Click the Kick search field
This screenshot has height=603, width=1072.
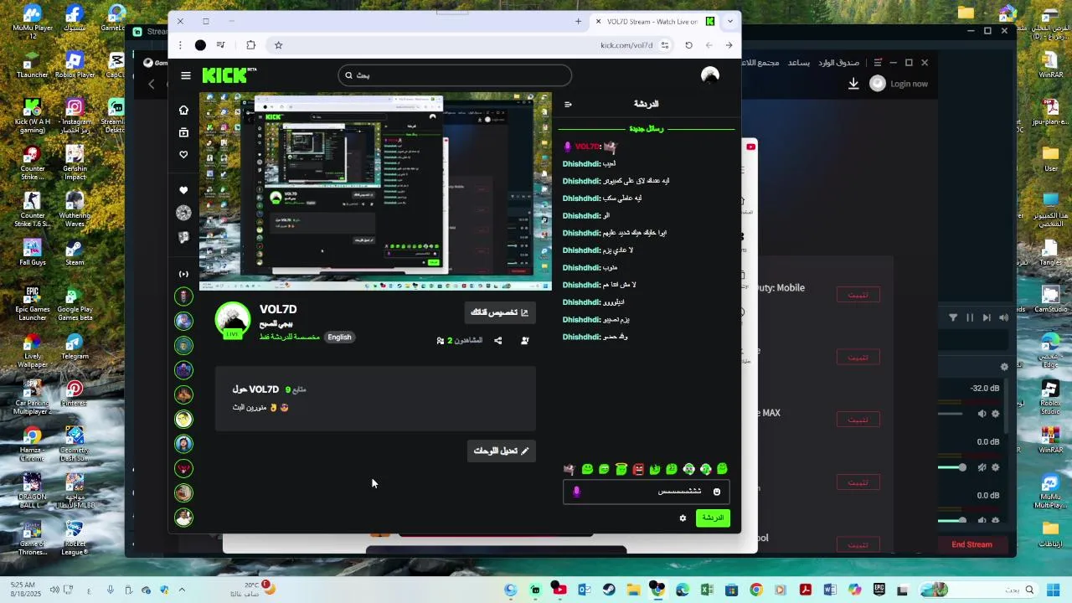click(455, 75)
